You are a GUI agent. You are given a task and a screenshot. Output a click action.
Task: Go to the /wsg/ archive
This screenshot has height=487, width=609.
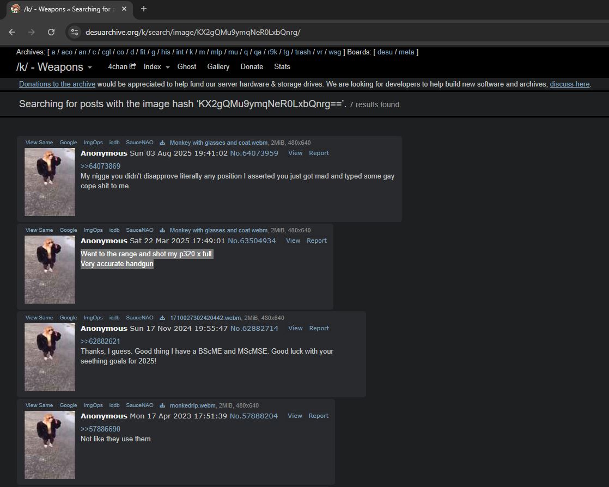point(334,52)
